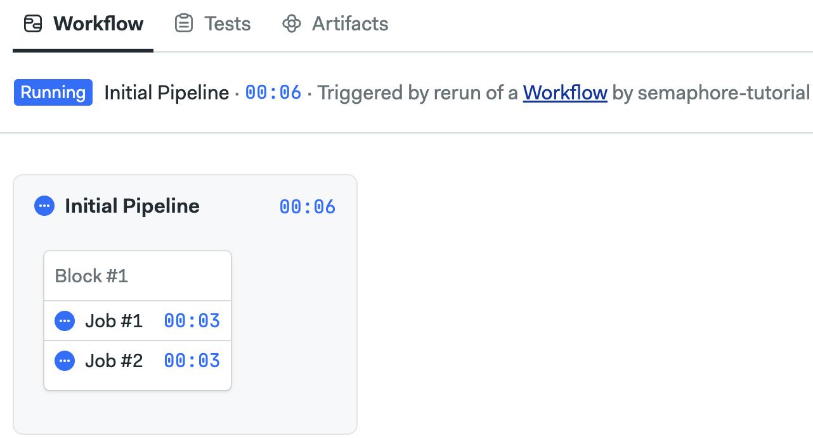Screen dimensions: 813x438
Task: Click running status icon beside Initial Pipeline
Action: tap(44, 206)
